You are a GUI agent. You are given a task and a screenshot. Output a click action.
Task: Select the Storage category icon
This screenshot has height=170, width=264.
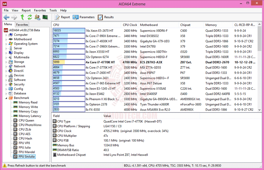(x=11, y=62)
